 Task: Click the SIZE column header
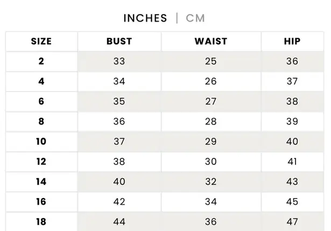41,41
